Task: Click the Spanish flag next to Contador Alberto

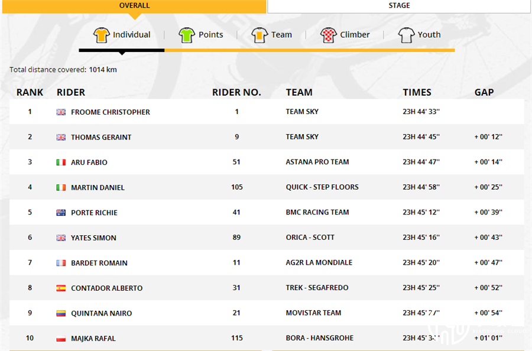Action: (x=61, y=288)
